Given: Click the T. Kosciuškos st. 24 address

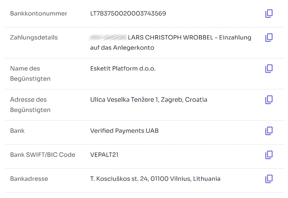Looking at the screenshot, I should (x=155, y=179).
